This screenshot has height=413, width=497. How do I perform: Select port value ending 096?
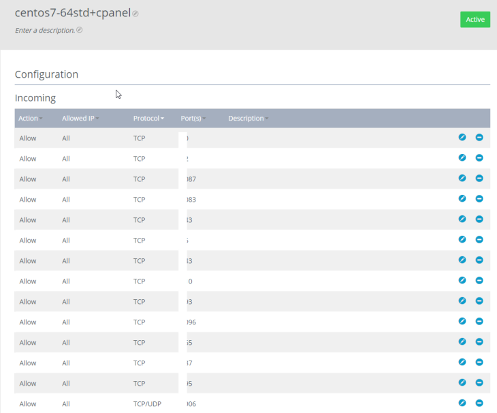tap(191, 322)
